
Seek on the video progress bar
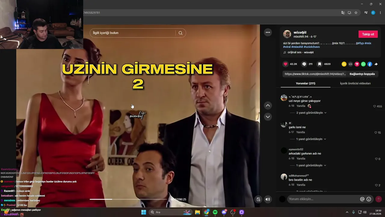tap(128, 199)
